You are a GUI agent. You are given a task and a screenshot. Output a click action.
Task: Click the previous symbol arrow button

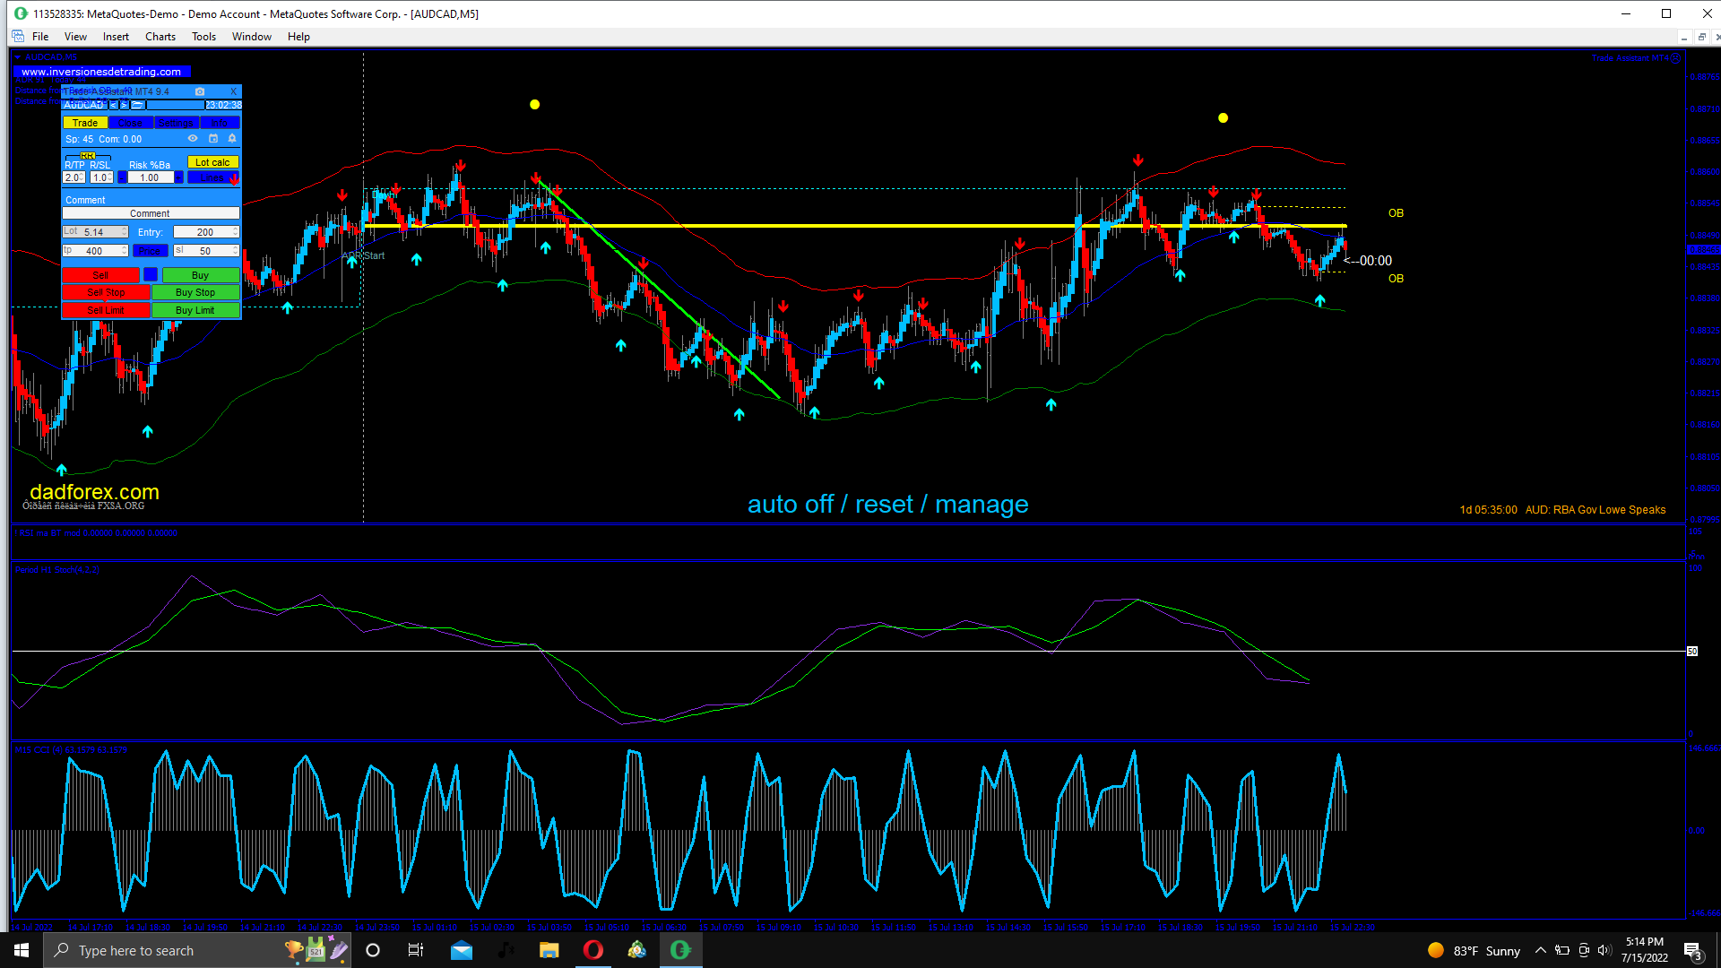(113, 105)
